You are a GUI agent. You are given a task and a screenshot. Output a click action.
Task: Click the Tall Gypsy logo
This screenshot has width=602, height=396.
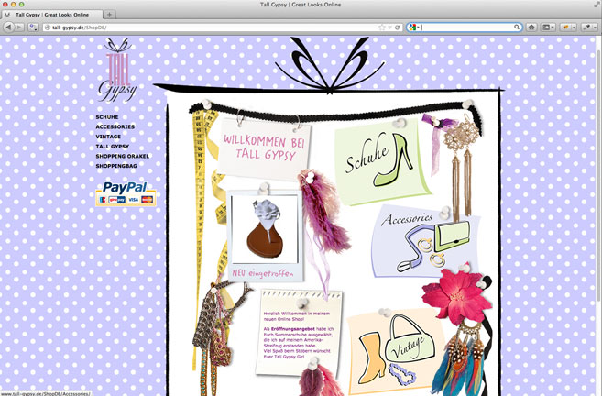pos(116,71)
